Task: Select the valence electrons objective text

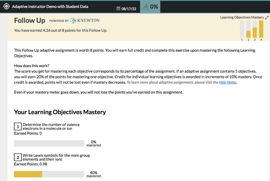Action: pyautogui.click(x=51, y=127)
